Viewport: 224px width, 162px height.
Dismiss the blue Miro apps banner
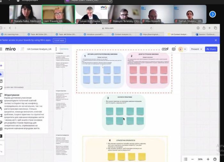pyautogui.click(x=216, y=40)
